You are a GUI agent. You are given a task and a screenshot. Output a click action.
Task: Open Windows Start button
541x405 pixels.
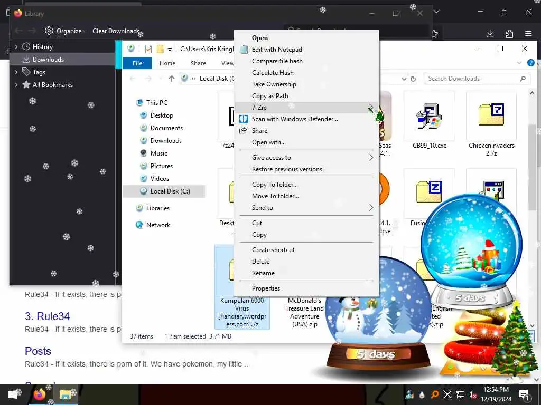14,394
